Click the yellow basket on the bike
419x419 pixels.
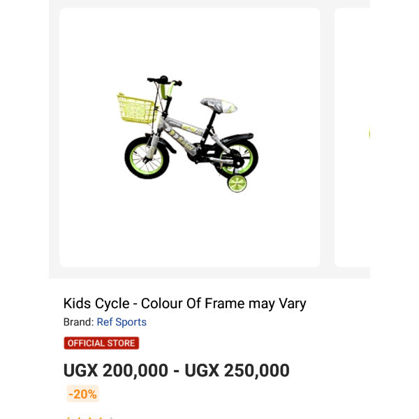coord(136,108)
